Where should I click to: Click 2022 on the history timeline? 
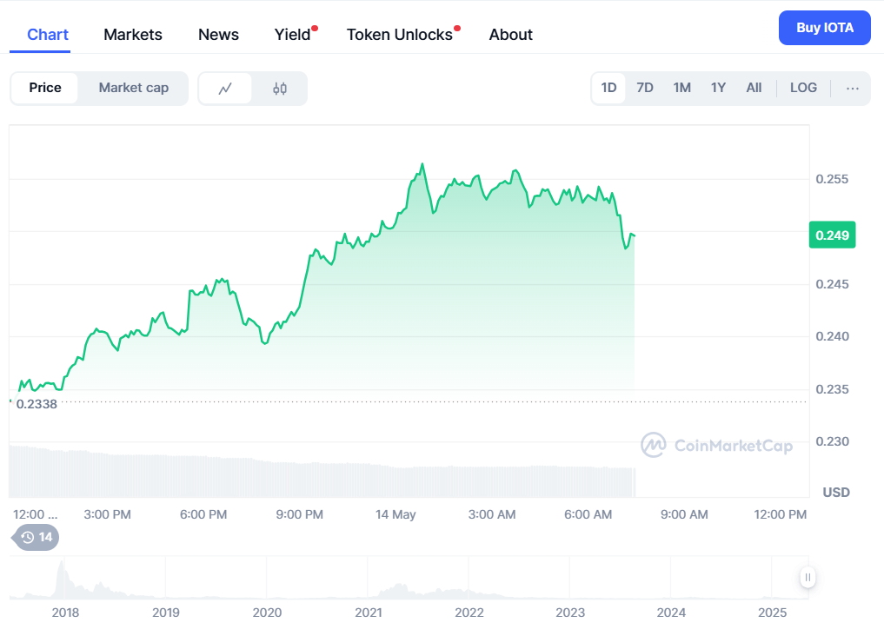pyautogui.click(x=469, y=613)
